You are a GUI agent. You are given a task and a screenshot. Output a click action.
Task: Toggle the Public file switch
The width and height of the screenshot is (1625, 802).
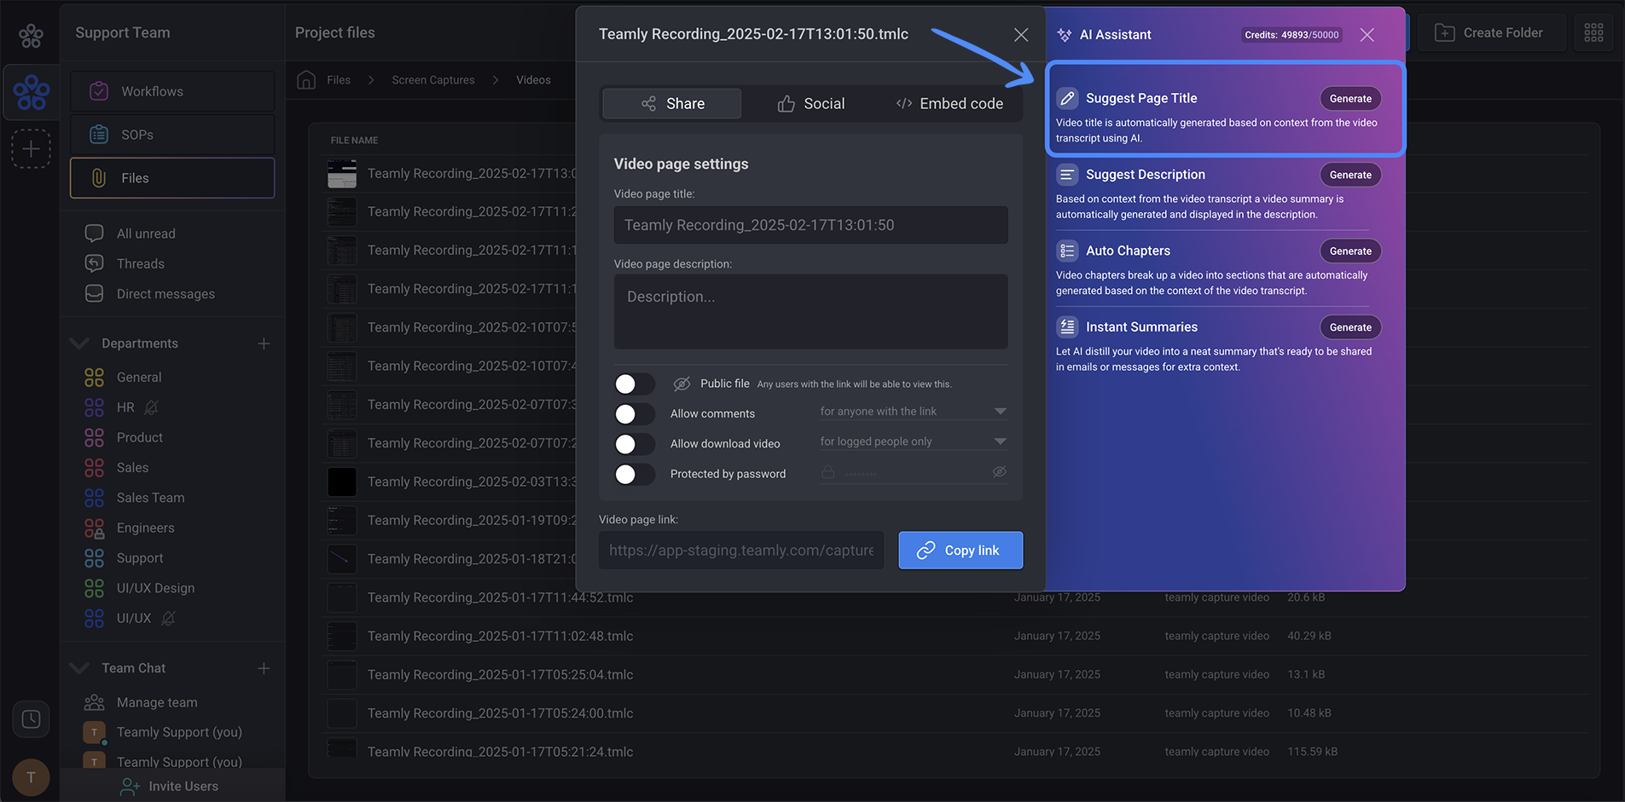coord(635,384)
